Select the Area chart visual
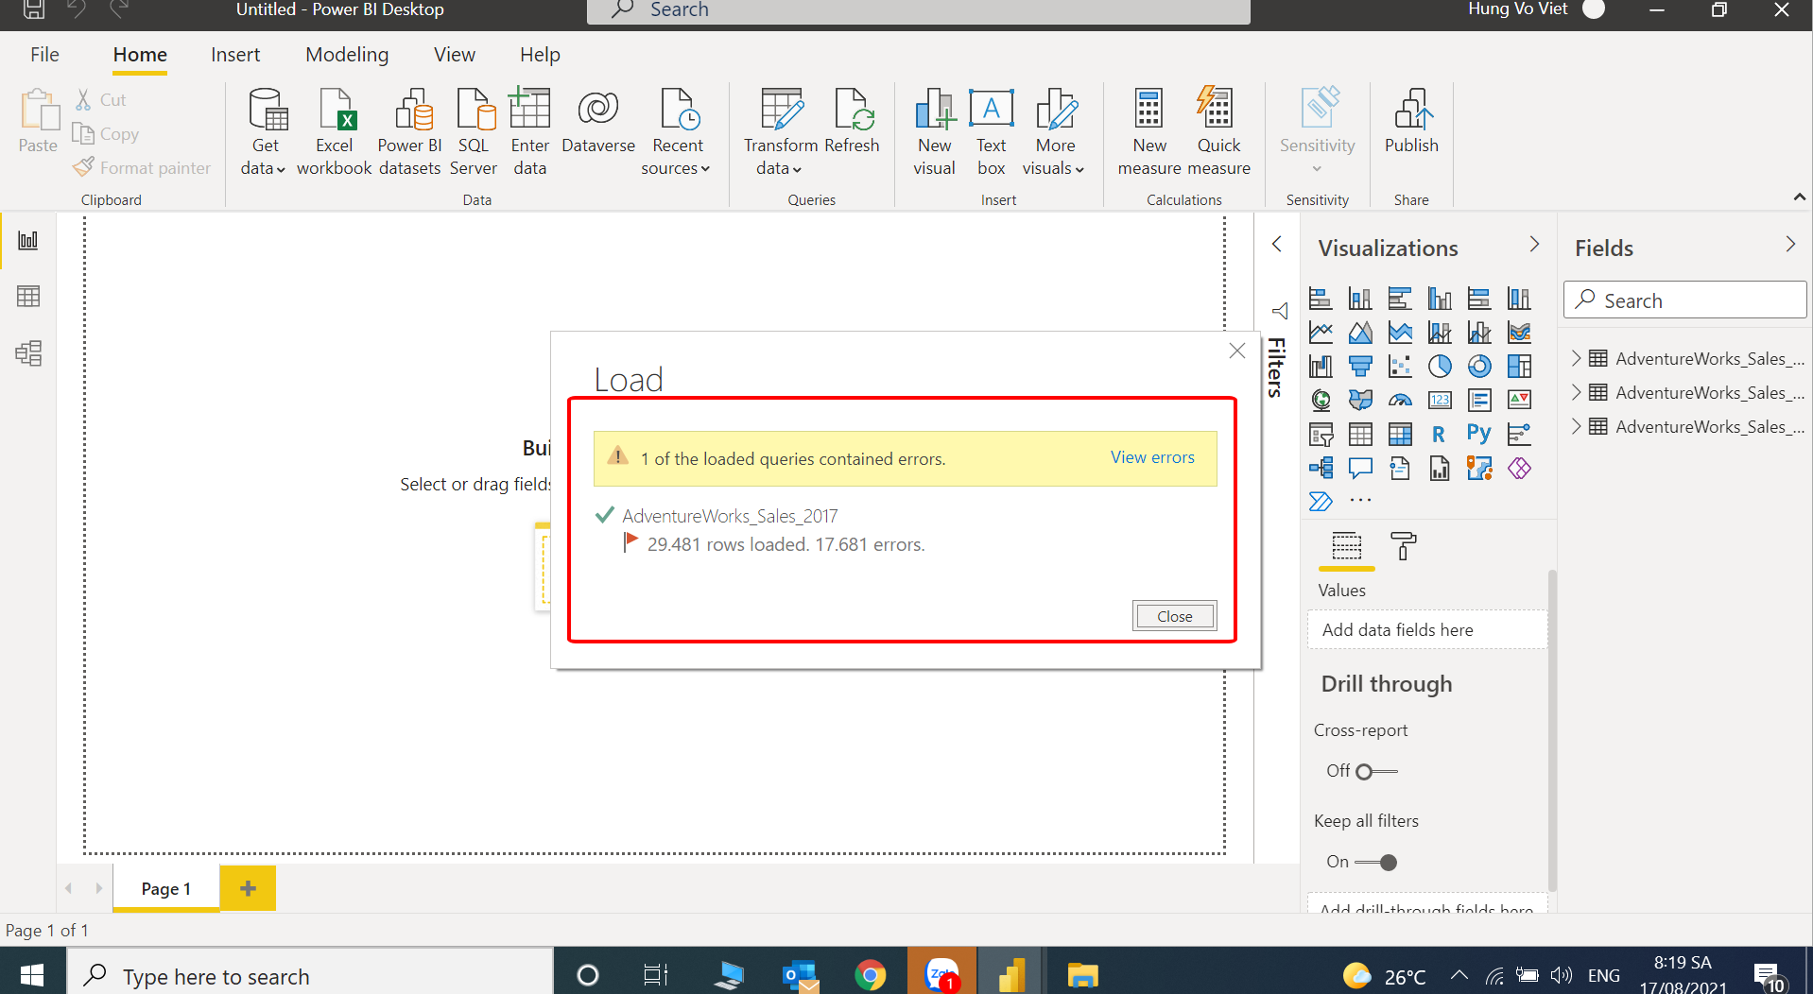This screenshot has height=994, width=1813. tap(1360, 333)
